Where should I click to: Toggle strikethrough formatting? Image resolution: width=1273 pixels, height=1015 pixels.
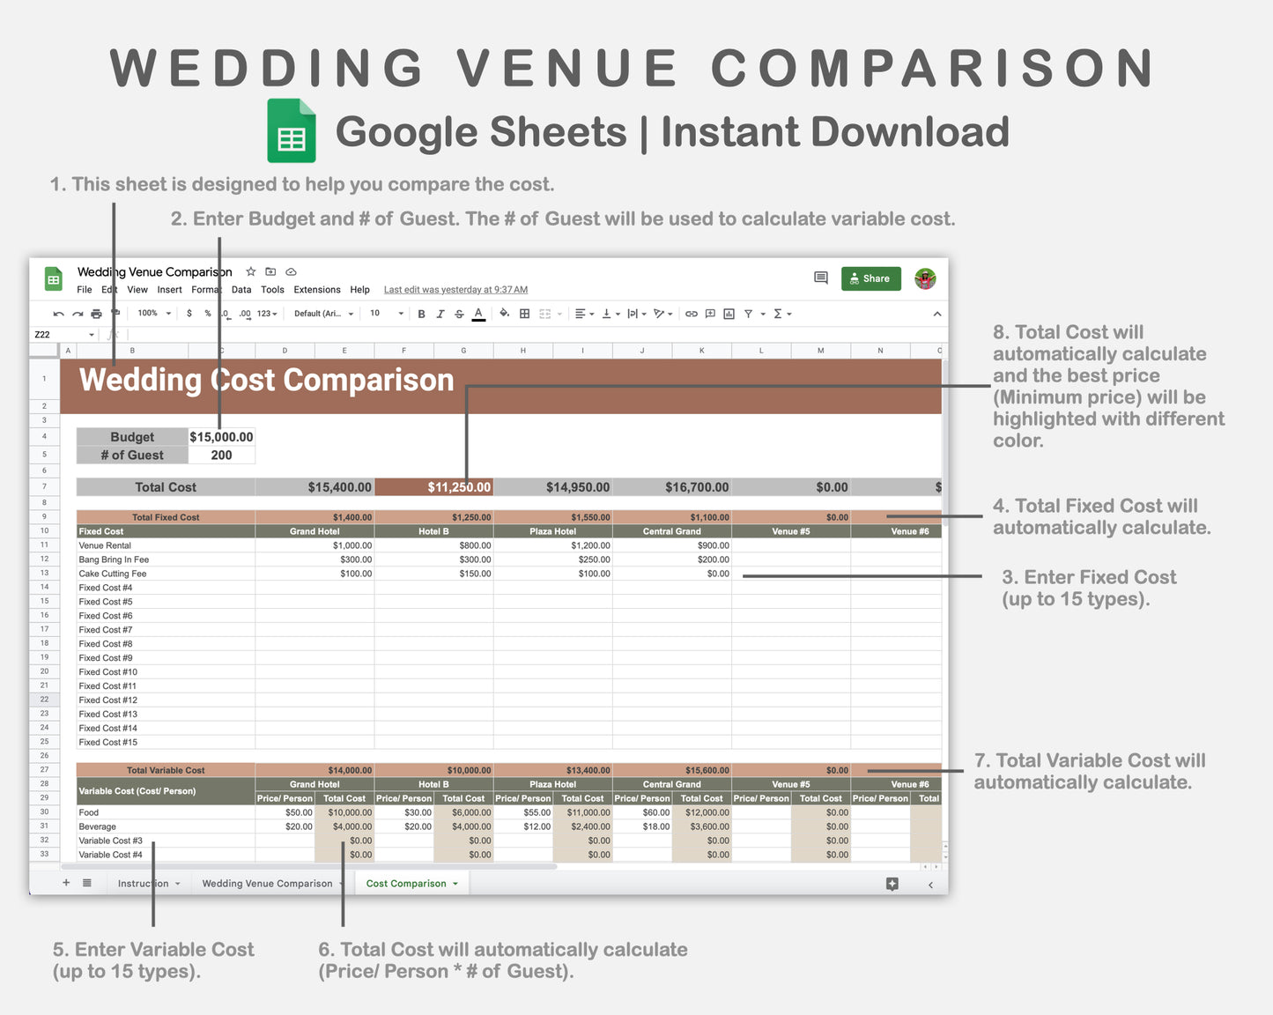pyautogui.click(x=458, y=313)
